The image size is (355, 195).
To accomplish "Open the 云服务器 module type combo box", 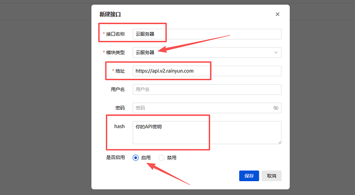I will click(207, 52).
